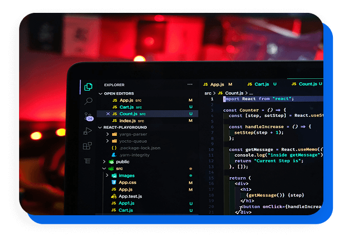The image size is (343, 241).
Task: Click the console.log 'inside getMessage' line
Action: [279, 155]
